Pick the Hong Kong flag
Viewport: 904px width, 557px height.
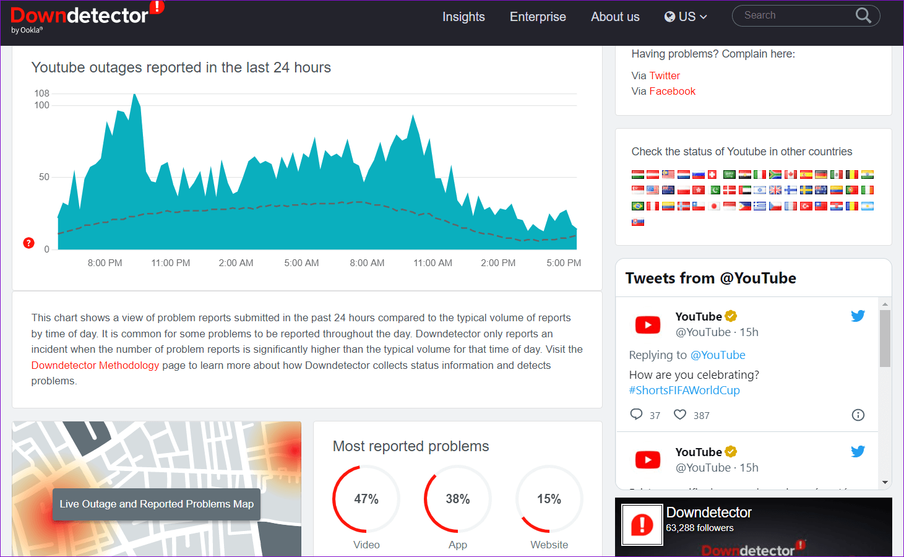tap(699, 190)
